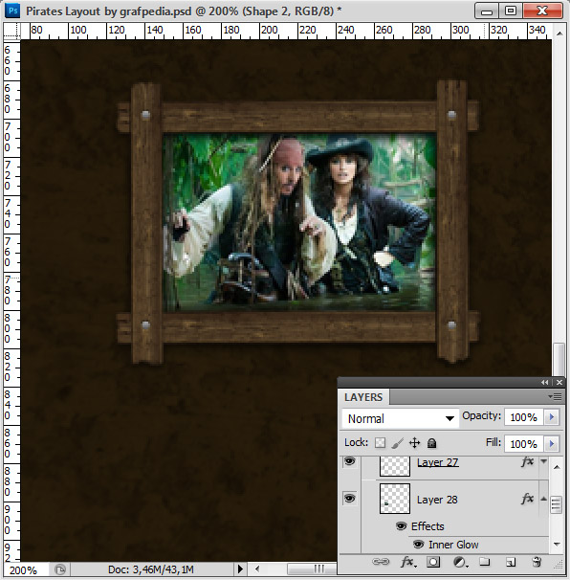Click the Layers list scroll up arrow
This screenshot has width=570, height=580.
point(557,467)
